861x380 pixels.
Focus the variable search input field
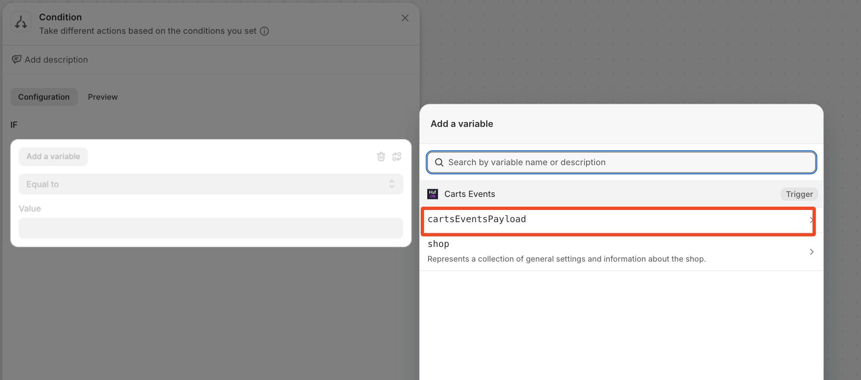pos(627,162)
